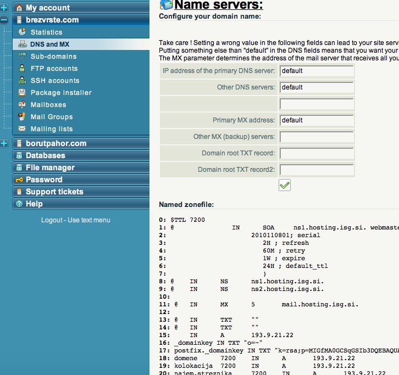Image resolution: width=399 pixels, height=375 pixels.
Task: Submit DNS settings with green checkmark
Action: 285,185
